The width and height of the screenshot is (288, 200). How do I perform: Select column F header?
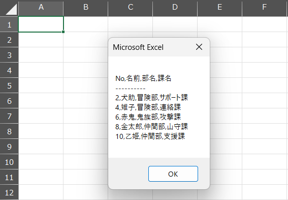coord(265,8)
